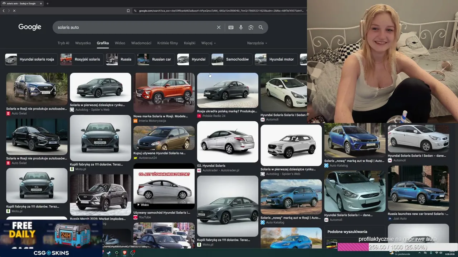Close the 'solaris auto - Szukaj w Google' tab
This screenshot has width=458, height=257.
click(41, 4)
